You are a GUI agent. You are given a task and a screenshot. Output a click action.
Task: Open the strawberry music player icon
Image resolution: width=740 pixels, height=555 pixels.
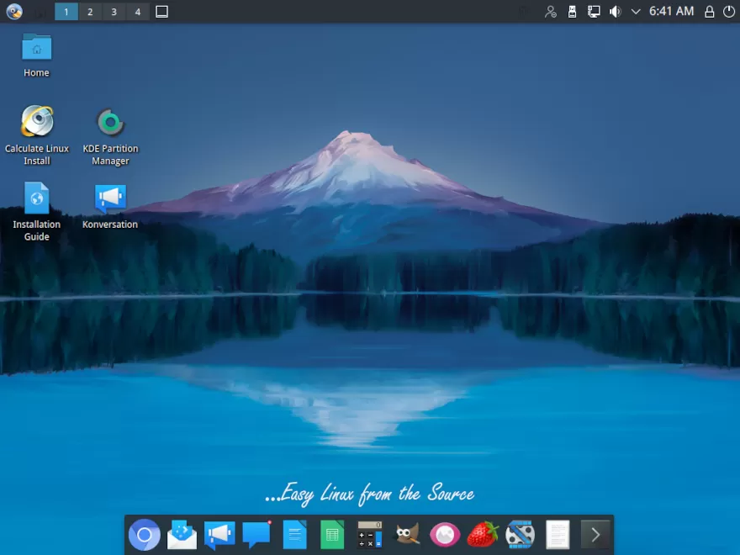pyautogui.click(x=483, y=535)
